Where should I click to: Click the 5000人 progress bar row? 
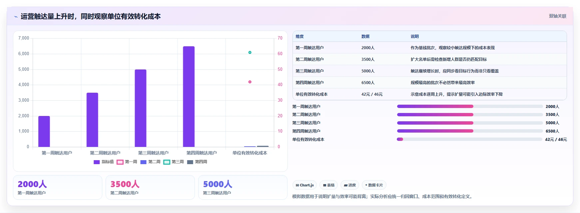pos(470,123)
